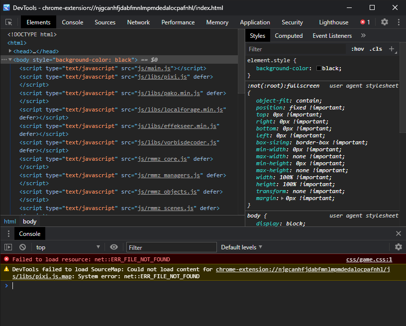This screenshot has width=406, height=326.
Task: Click the display: block declaration
Action: click(x=281, y=223)
